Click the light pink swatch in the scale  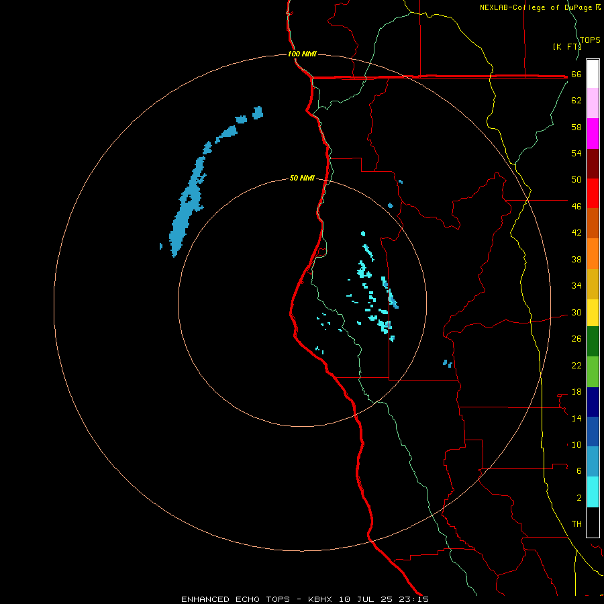point(593,103)
